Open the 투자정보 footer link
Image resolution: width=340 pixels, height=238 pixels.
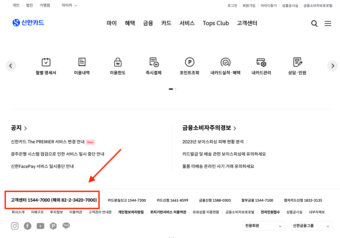tap(57, 212)
